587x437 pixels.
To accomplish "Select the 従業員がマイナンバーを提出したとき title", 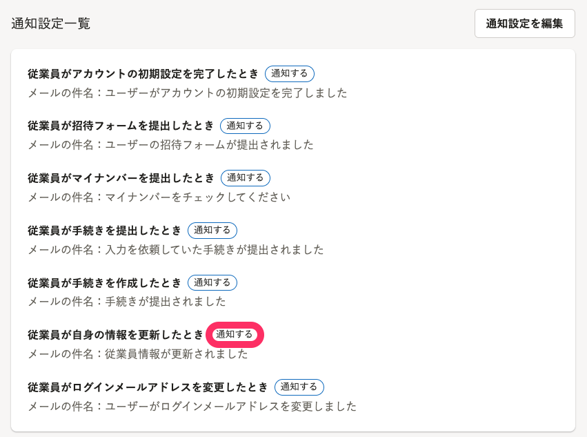I will point(121,178).
